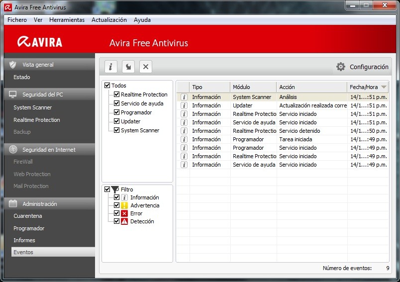Click info icon of the Updater event row
400x282 pixels.
[184, 105]
